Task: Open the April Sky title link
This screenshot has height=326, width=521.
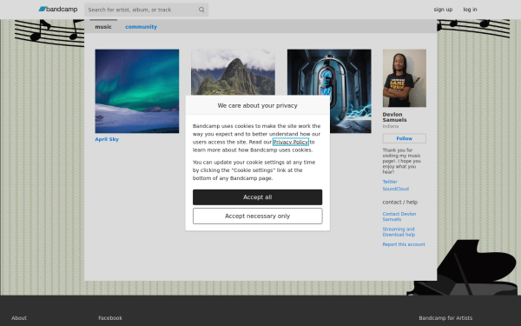Action: [x=107, y=139]
